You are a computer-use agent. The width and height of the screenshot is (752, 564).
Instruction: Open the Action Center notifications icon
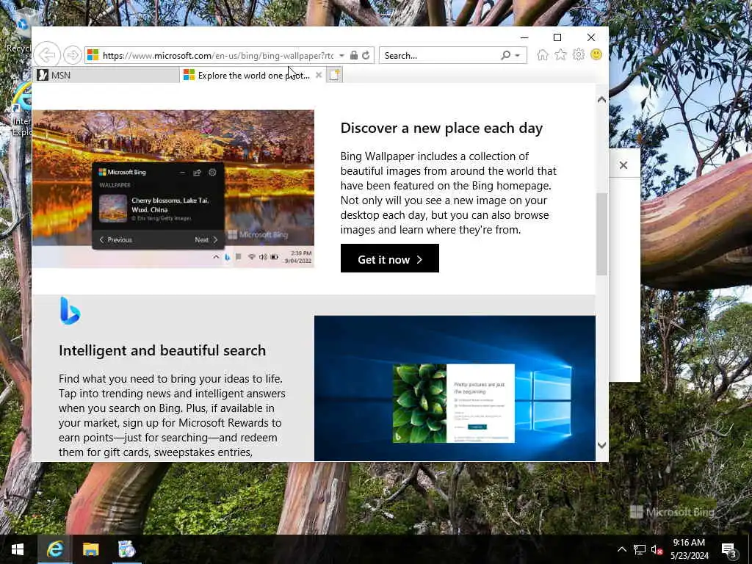point(728,549)
